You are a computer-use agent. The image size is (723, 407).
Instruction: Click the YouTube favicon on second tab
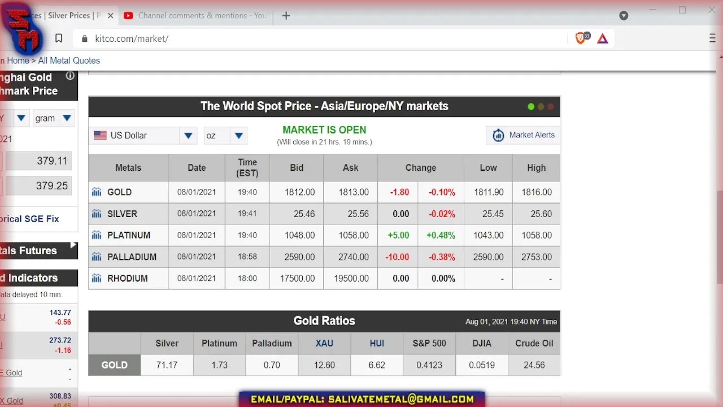click(x=128, y=16)
